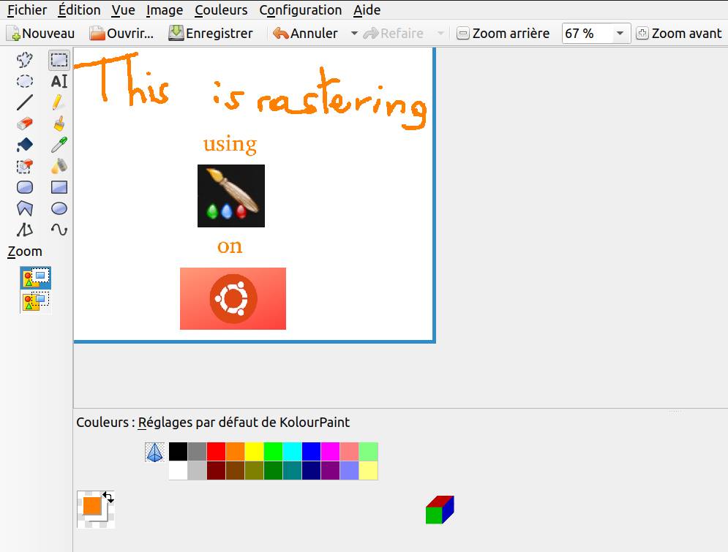The width and height of the screenshot is (728, 552).
Task: Open the Aide menu
Action: pyautogui.click(x=367, y=10)
